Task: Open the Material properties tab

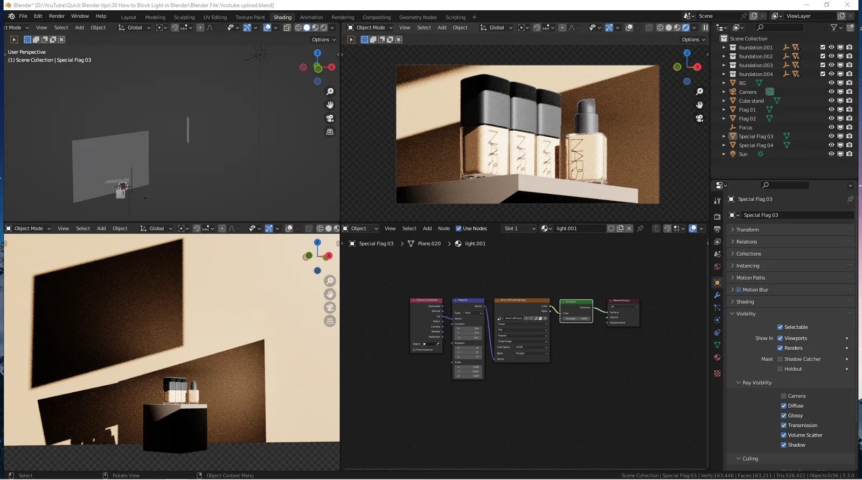Action: pos(717,357)
